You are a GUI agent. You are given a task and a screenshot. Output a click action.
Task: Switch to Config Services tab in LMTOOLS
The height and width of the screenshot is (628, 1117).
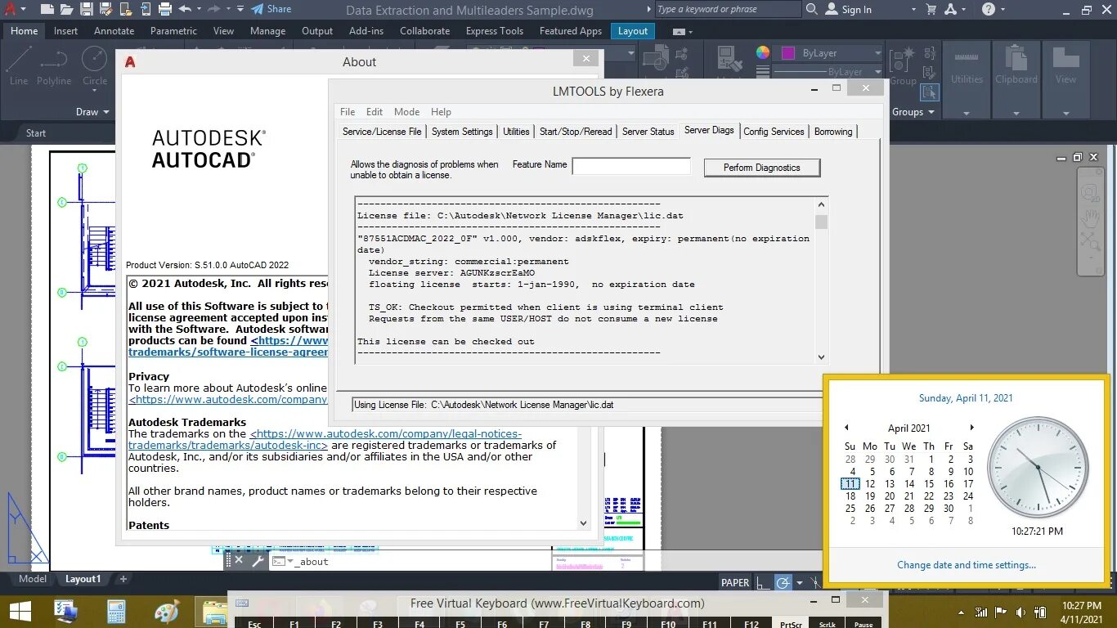774,132
